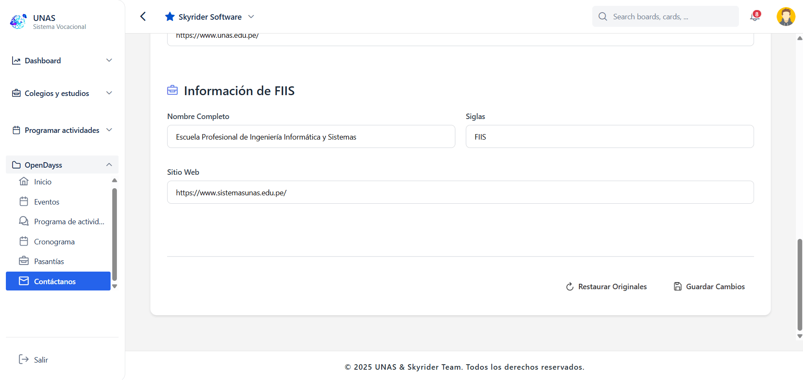The width and height of the screenshot is (803, 381).
Task: Open the Skyrider Software dropdown
Action: pos(251,17)
